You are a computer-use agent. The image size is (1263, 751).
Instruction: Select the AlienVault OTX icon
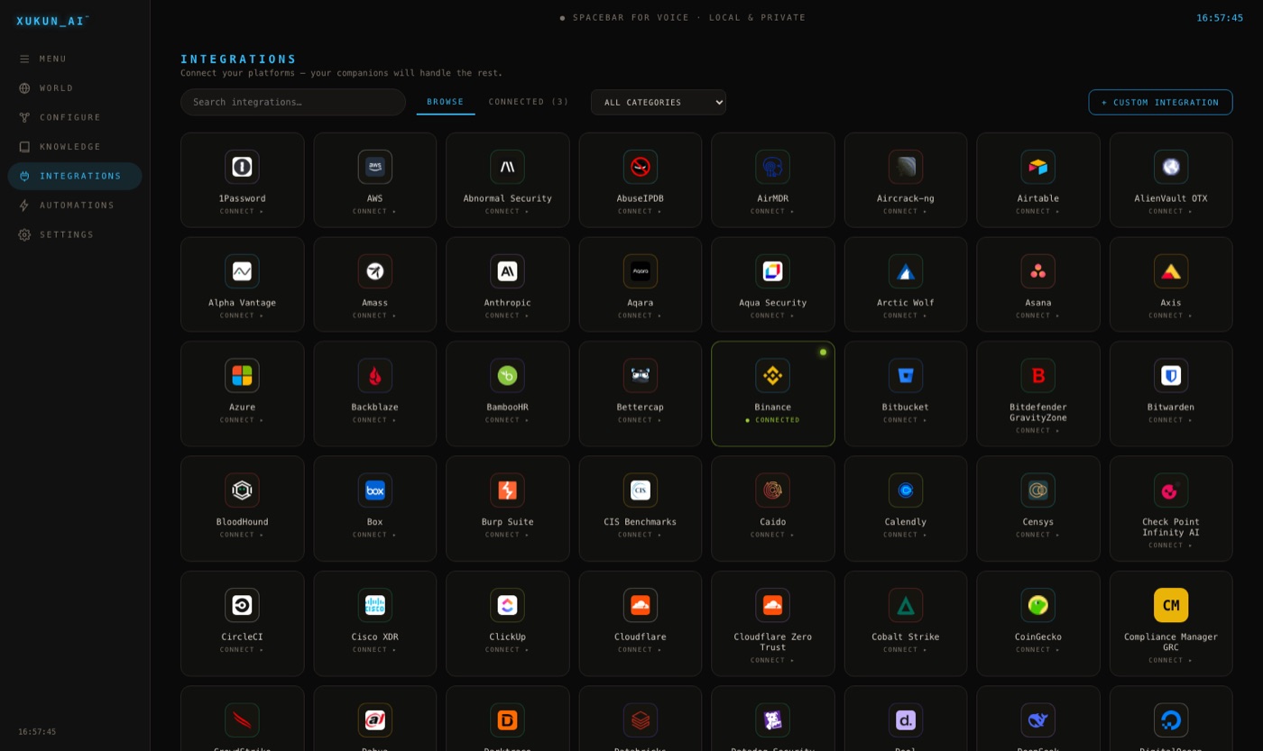[1171, 167]
